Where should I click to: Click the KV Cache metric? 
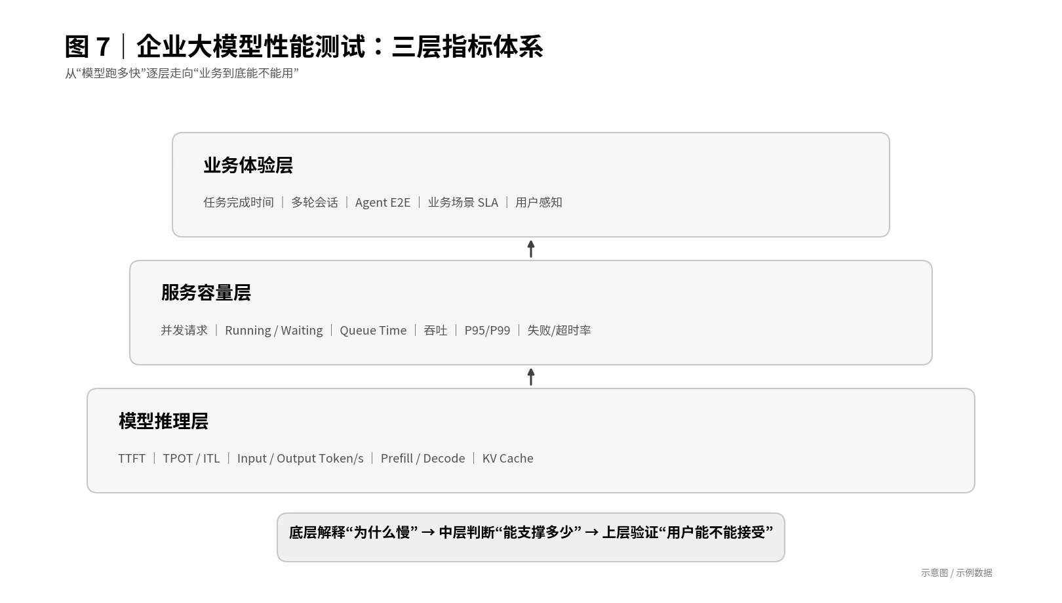coord(508,458)
